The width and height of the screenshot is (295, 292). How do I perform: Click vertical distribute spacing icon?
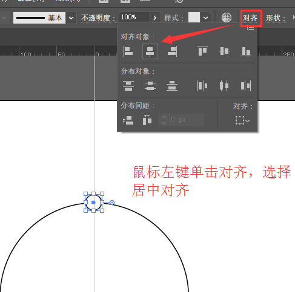point(128,120)
